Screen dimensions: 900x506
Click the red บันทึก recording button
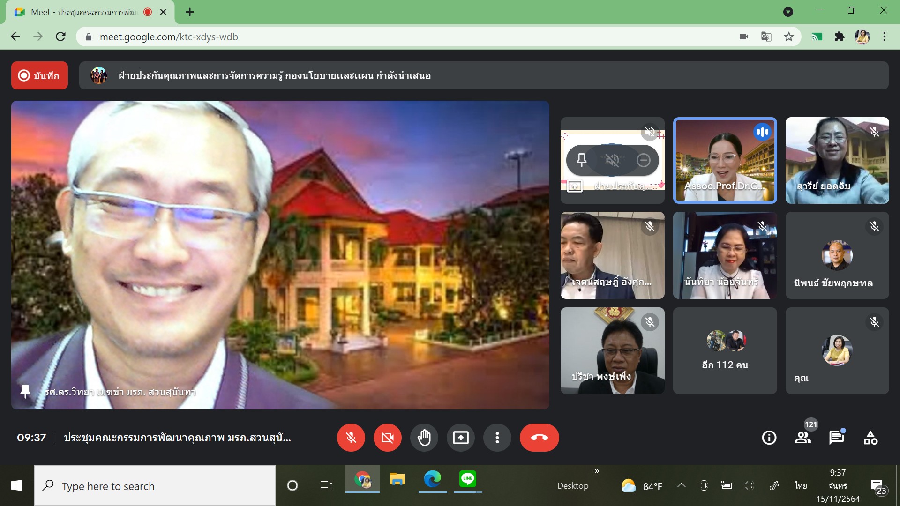tap(39, 75)
